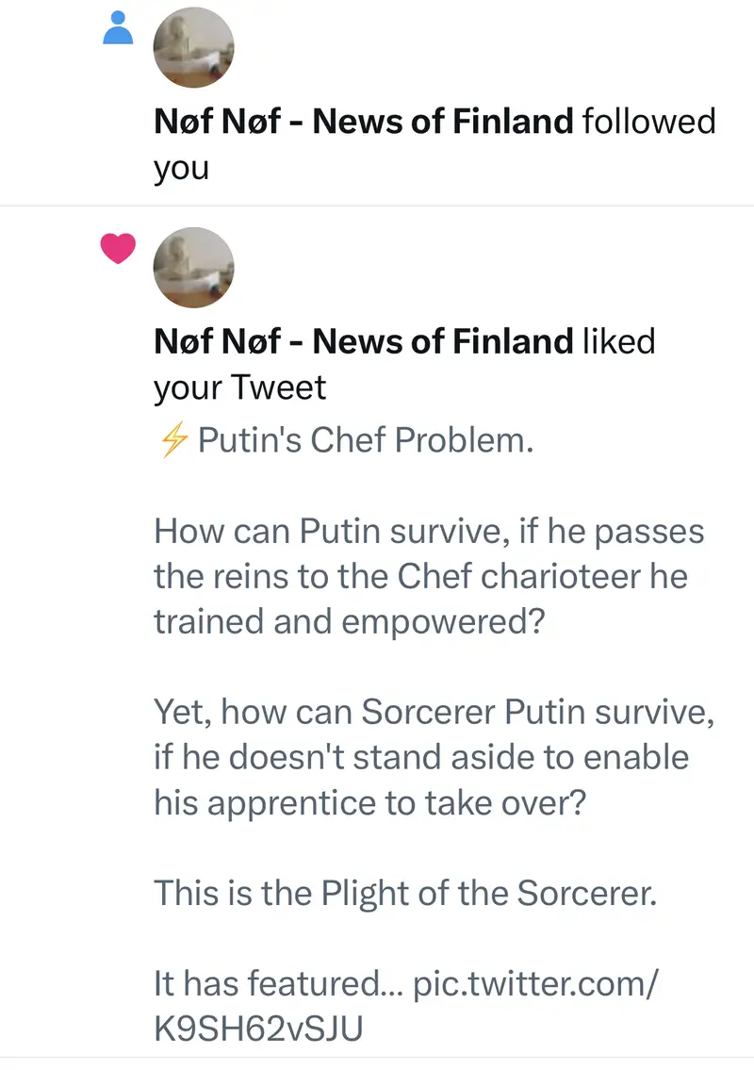Select "This is the Plight of the Sorcerer."
754x1070 pixels.
tap(404, 892)
